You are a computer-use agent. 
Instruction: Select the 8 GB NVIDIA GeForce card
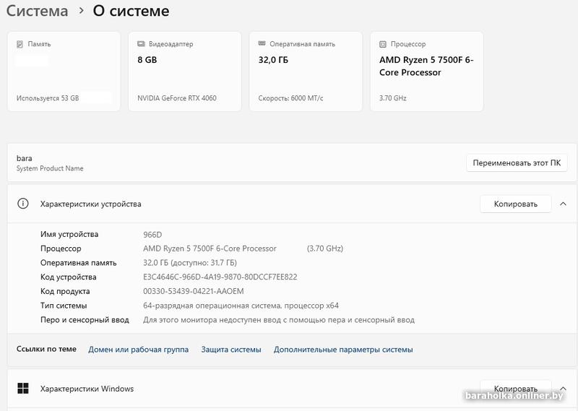[185, 72]
